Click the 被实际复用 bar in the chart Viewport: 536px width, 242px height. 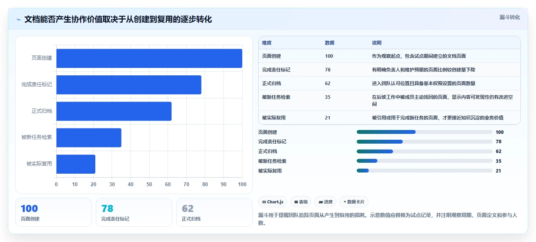pos(76,164)
